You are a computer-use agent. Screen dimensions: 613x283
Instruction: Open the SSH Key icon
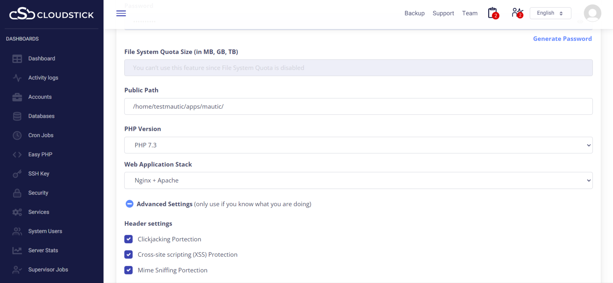pyautogui.click(x=17, y=174)
